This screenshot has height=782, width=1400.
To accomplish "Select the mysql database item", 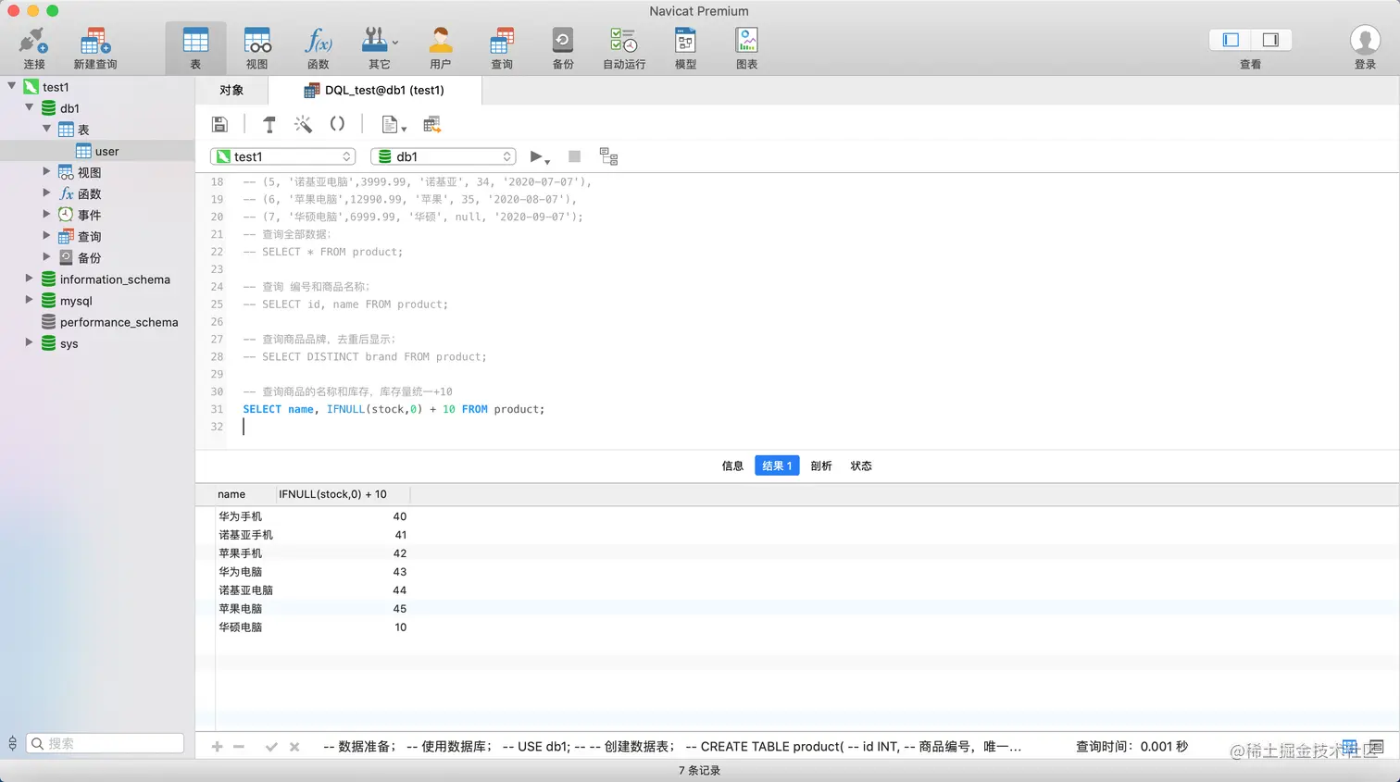I will (76, 301).
